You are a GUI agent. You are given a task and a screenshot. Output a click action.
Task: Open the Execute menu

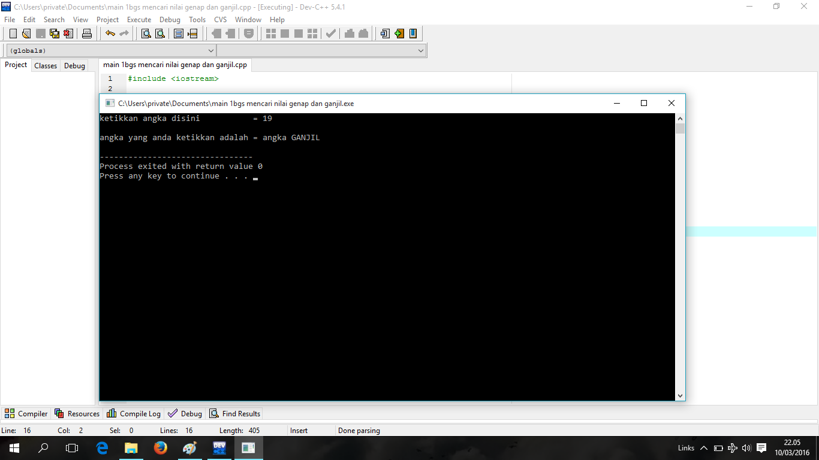tap(139, 19)
